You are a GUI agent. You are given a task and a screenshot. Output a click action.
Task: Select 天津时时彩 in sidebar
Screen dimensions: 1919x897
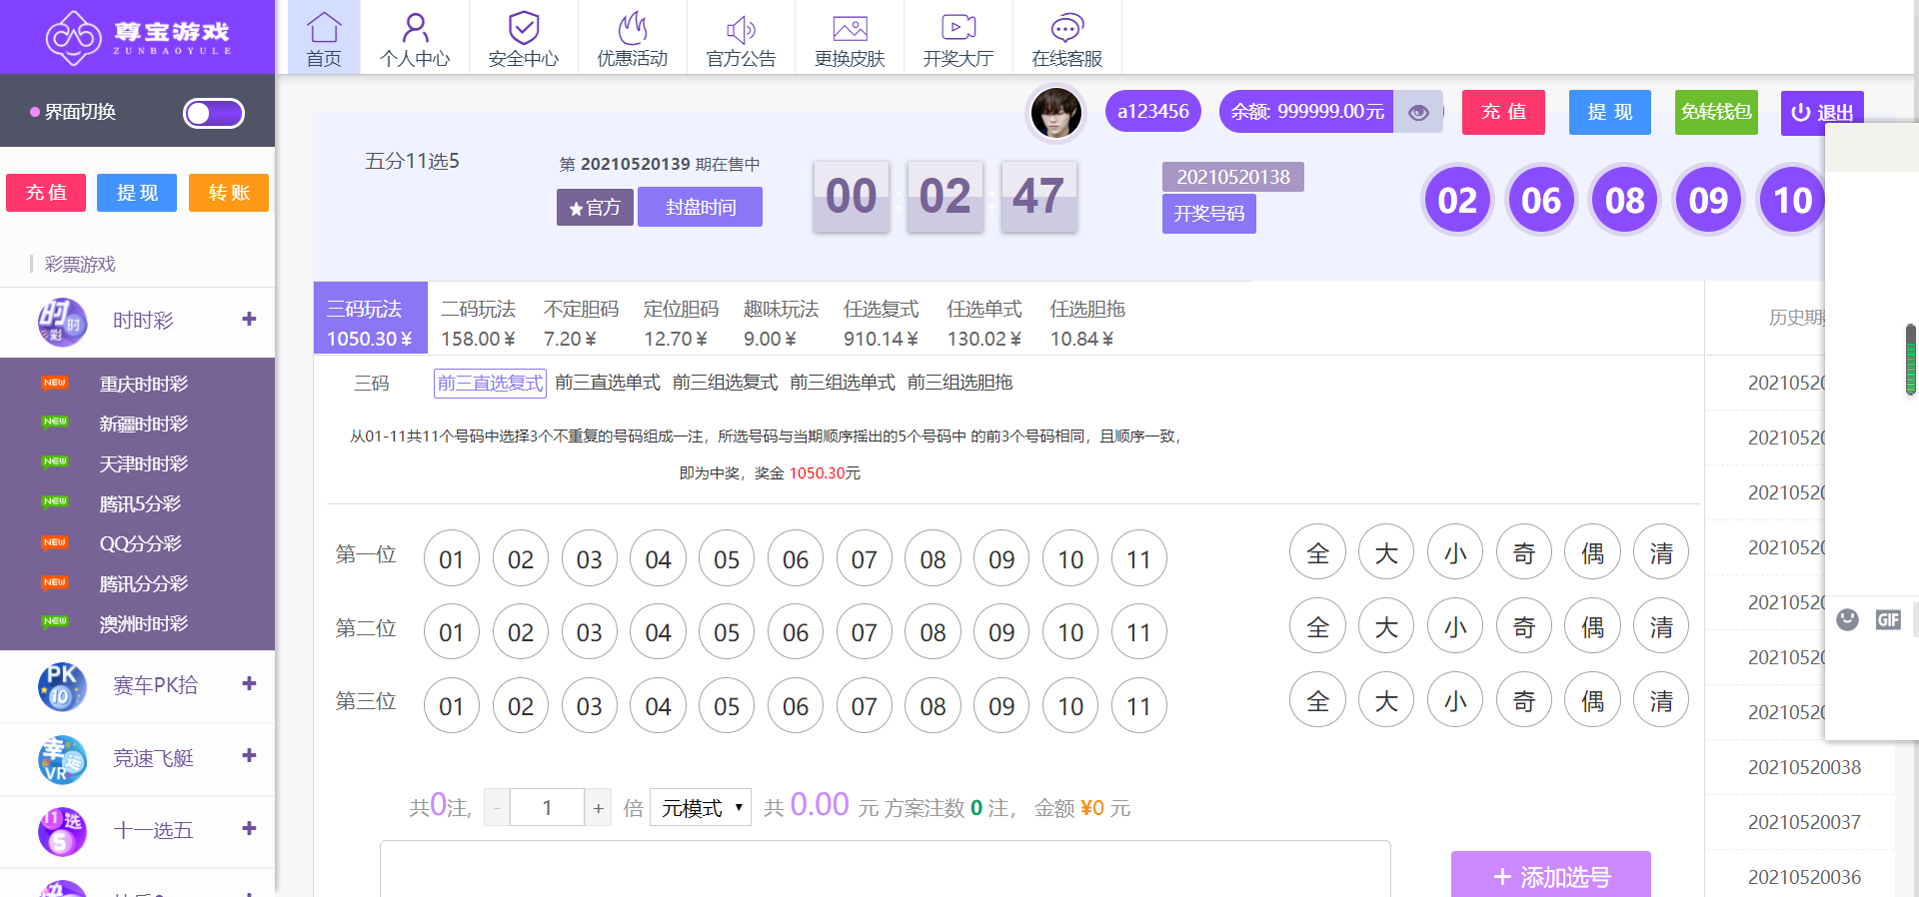pos(143,463)
